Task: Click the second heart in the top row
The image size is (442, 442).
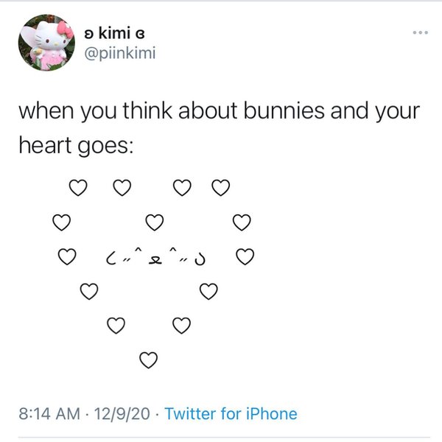Action: (122, 187)
